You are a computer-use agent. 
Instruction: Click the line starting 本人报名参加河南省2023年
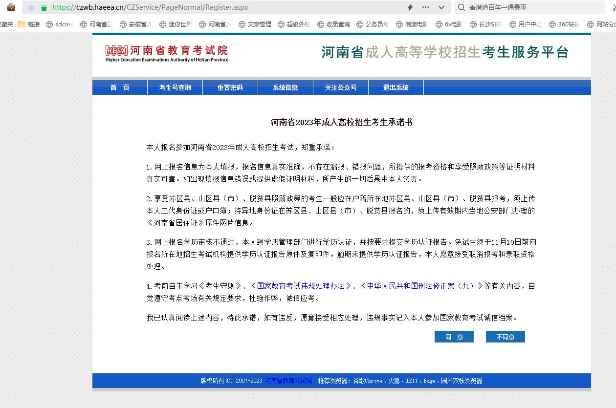coord(241,147)
